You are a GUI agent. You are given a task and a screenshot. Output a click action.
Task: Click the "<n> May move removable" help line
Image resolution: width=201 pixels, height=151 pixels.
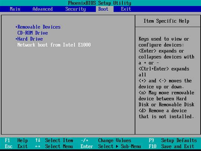pos(166,93)
